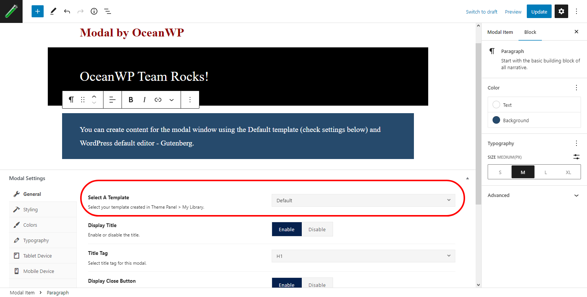Toggle the settings gear sidebar
587x297 pixels.
[561, 11]
